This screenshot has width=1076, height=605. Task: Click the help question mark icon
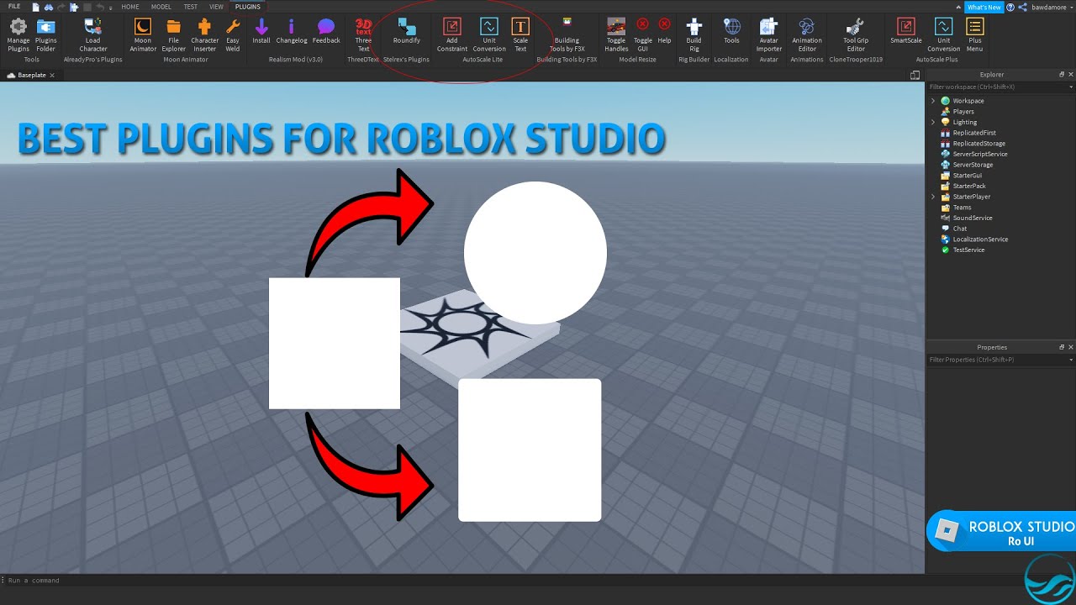click(1010, 7)
